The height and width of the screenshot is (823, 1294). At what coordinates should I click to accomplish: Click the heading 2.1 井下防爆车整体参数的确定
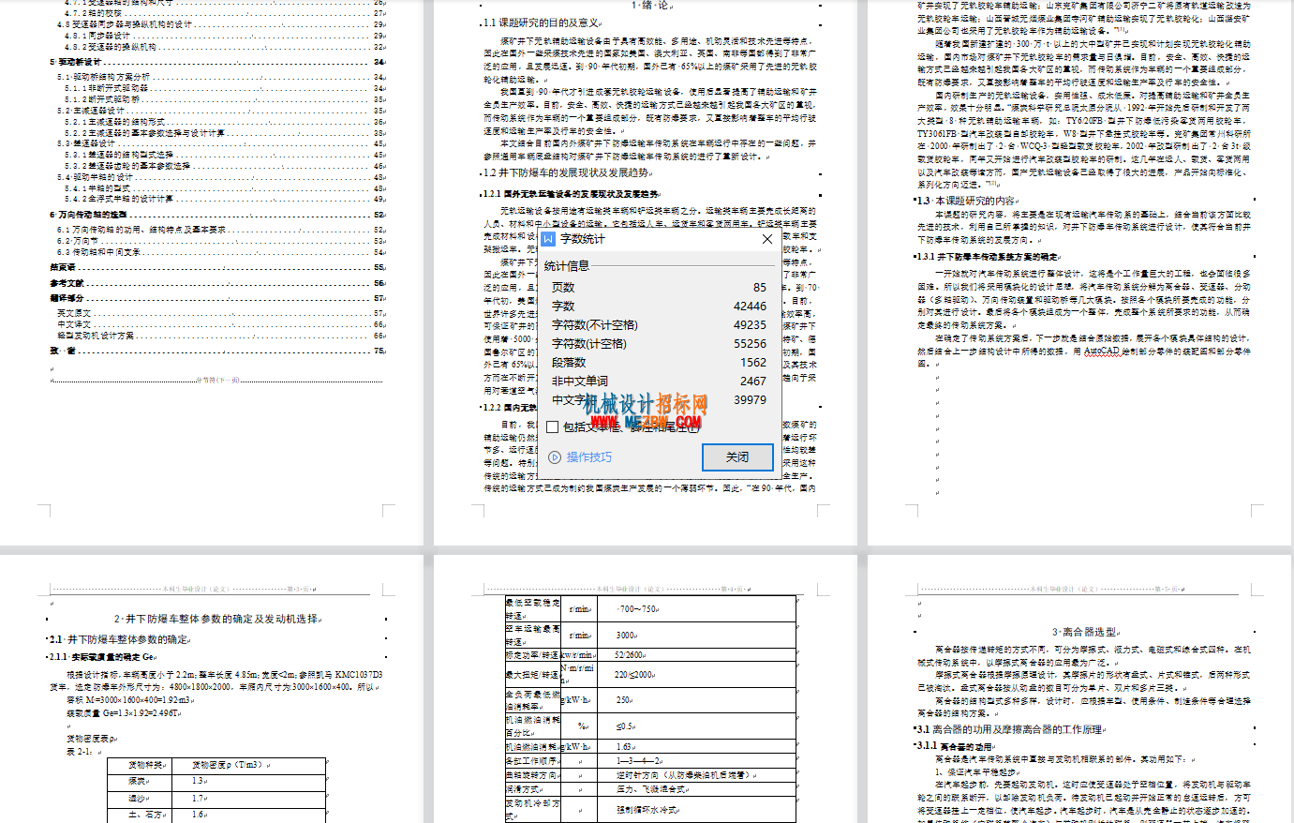(x=119, y=639)
